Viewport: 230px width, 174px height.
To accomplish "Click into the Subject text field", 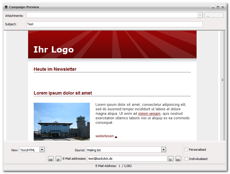I will coord(114,24).
